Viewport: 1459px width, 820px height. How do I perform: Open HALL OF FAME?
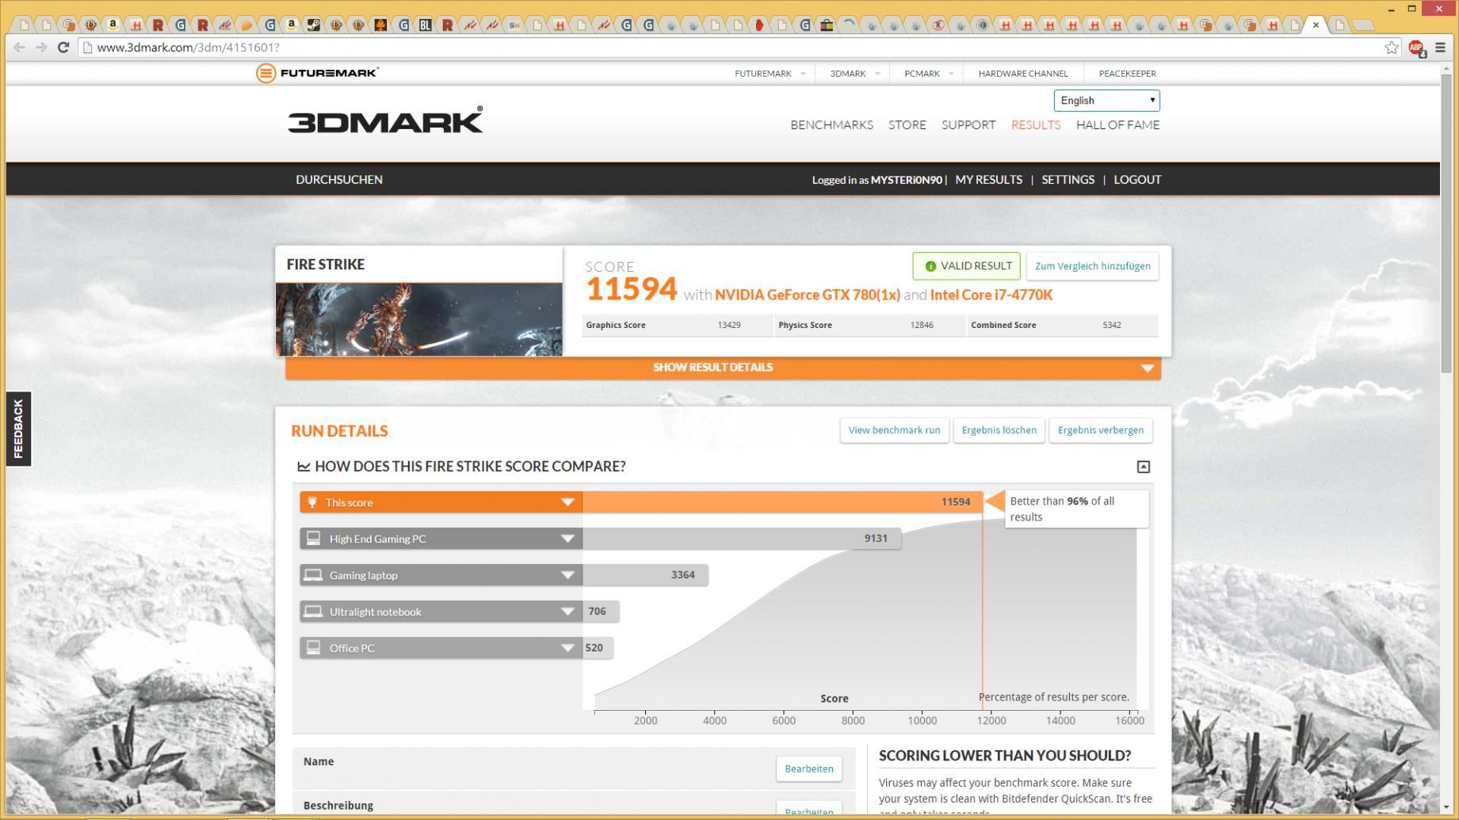(x=1117, y=125)
